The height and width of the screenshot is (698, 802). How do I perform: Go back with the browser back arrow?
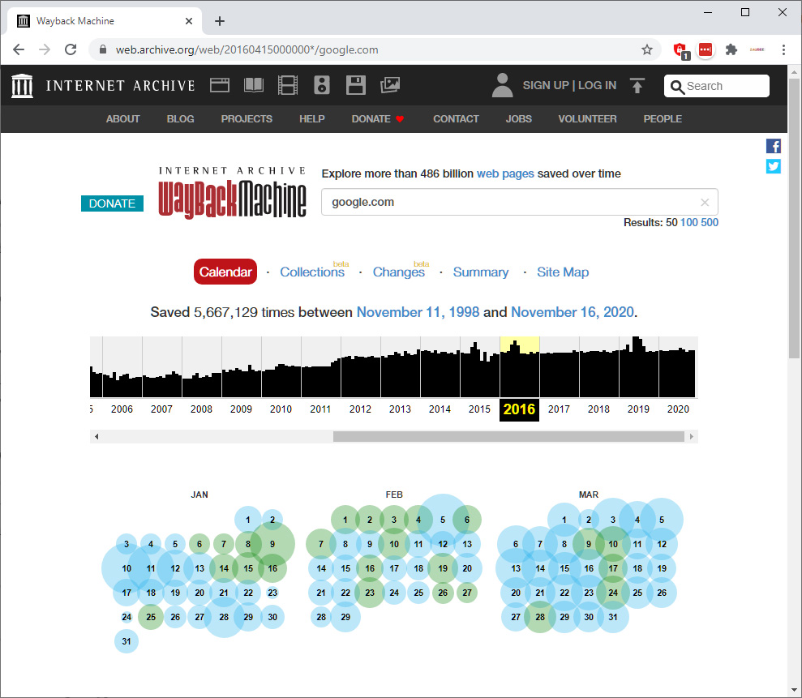(x=19, y=49)
